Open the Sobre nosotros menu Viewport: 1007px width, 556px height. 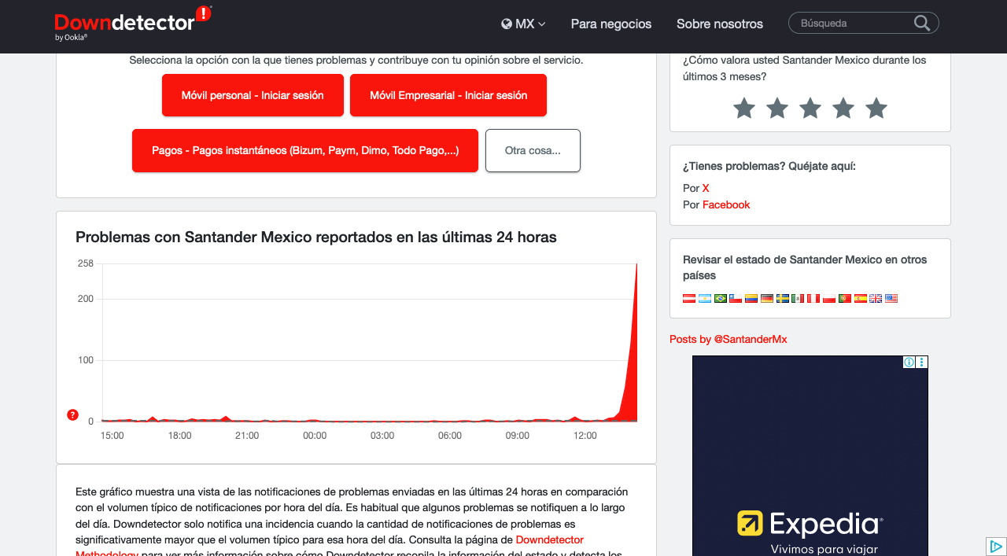pos(720,24)
